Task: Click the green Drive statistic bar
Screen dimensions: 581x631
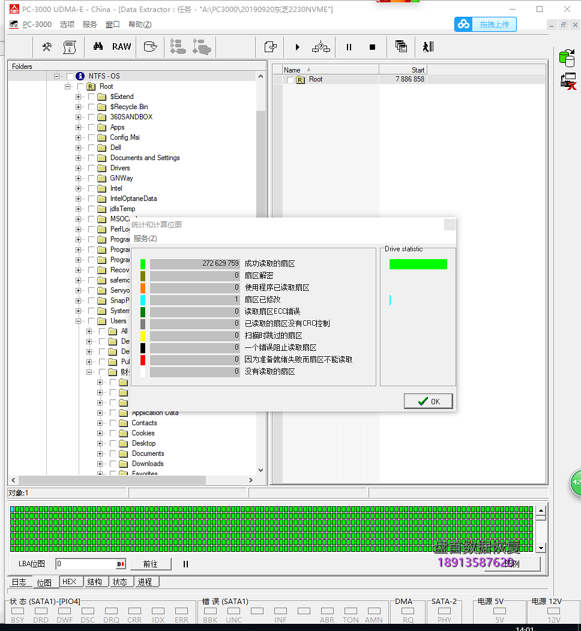Action: coord(418,264)
